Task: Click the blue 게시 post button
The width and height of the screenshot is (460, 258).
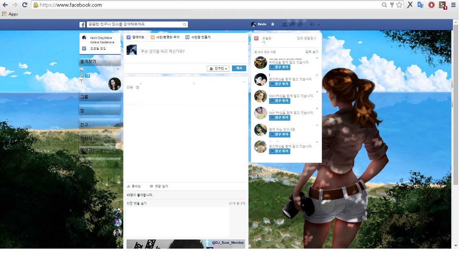Action: coord(239,68)
